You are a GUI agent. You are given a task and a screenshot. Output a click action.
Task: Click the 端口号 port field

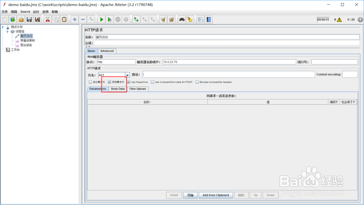334,62
